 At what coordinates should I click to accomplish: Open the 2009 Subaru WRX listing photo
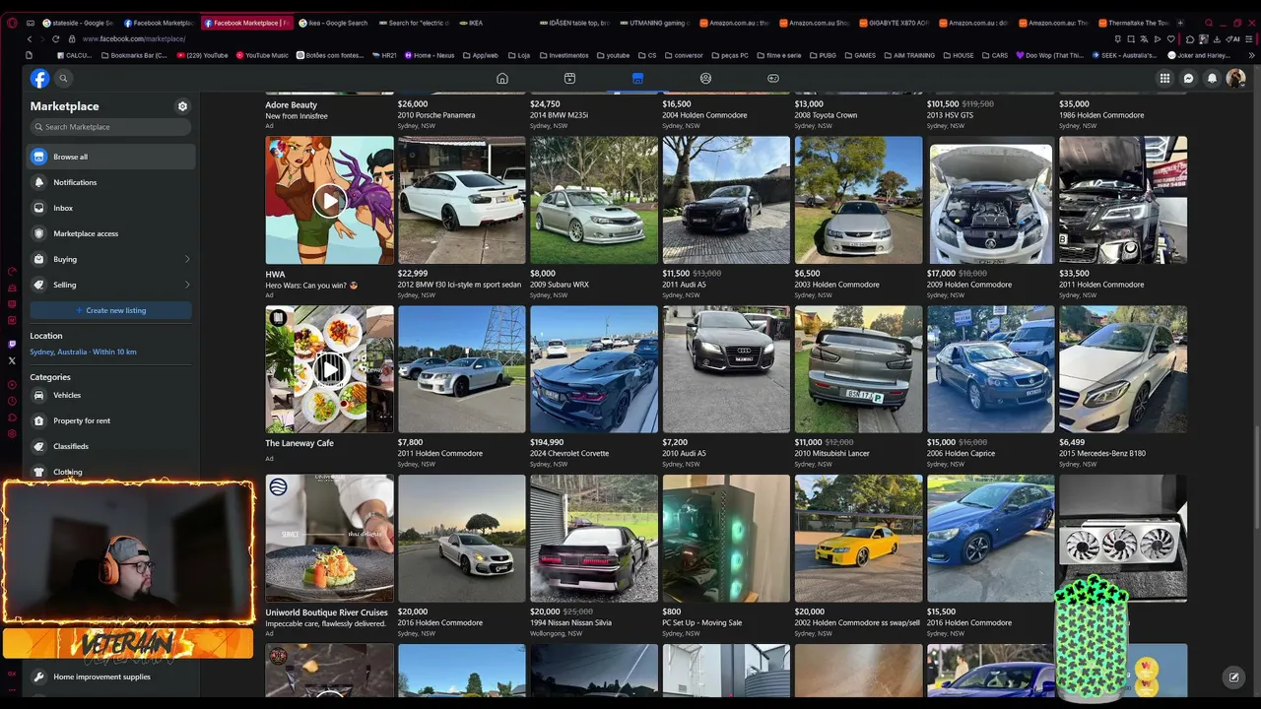594,200
